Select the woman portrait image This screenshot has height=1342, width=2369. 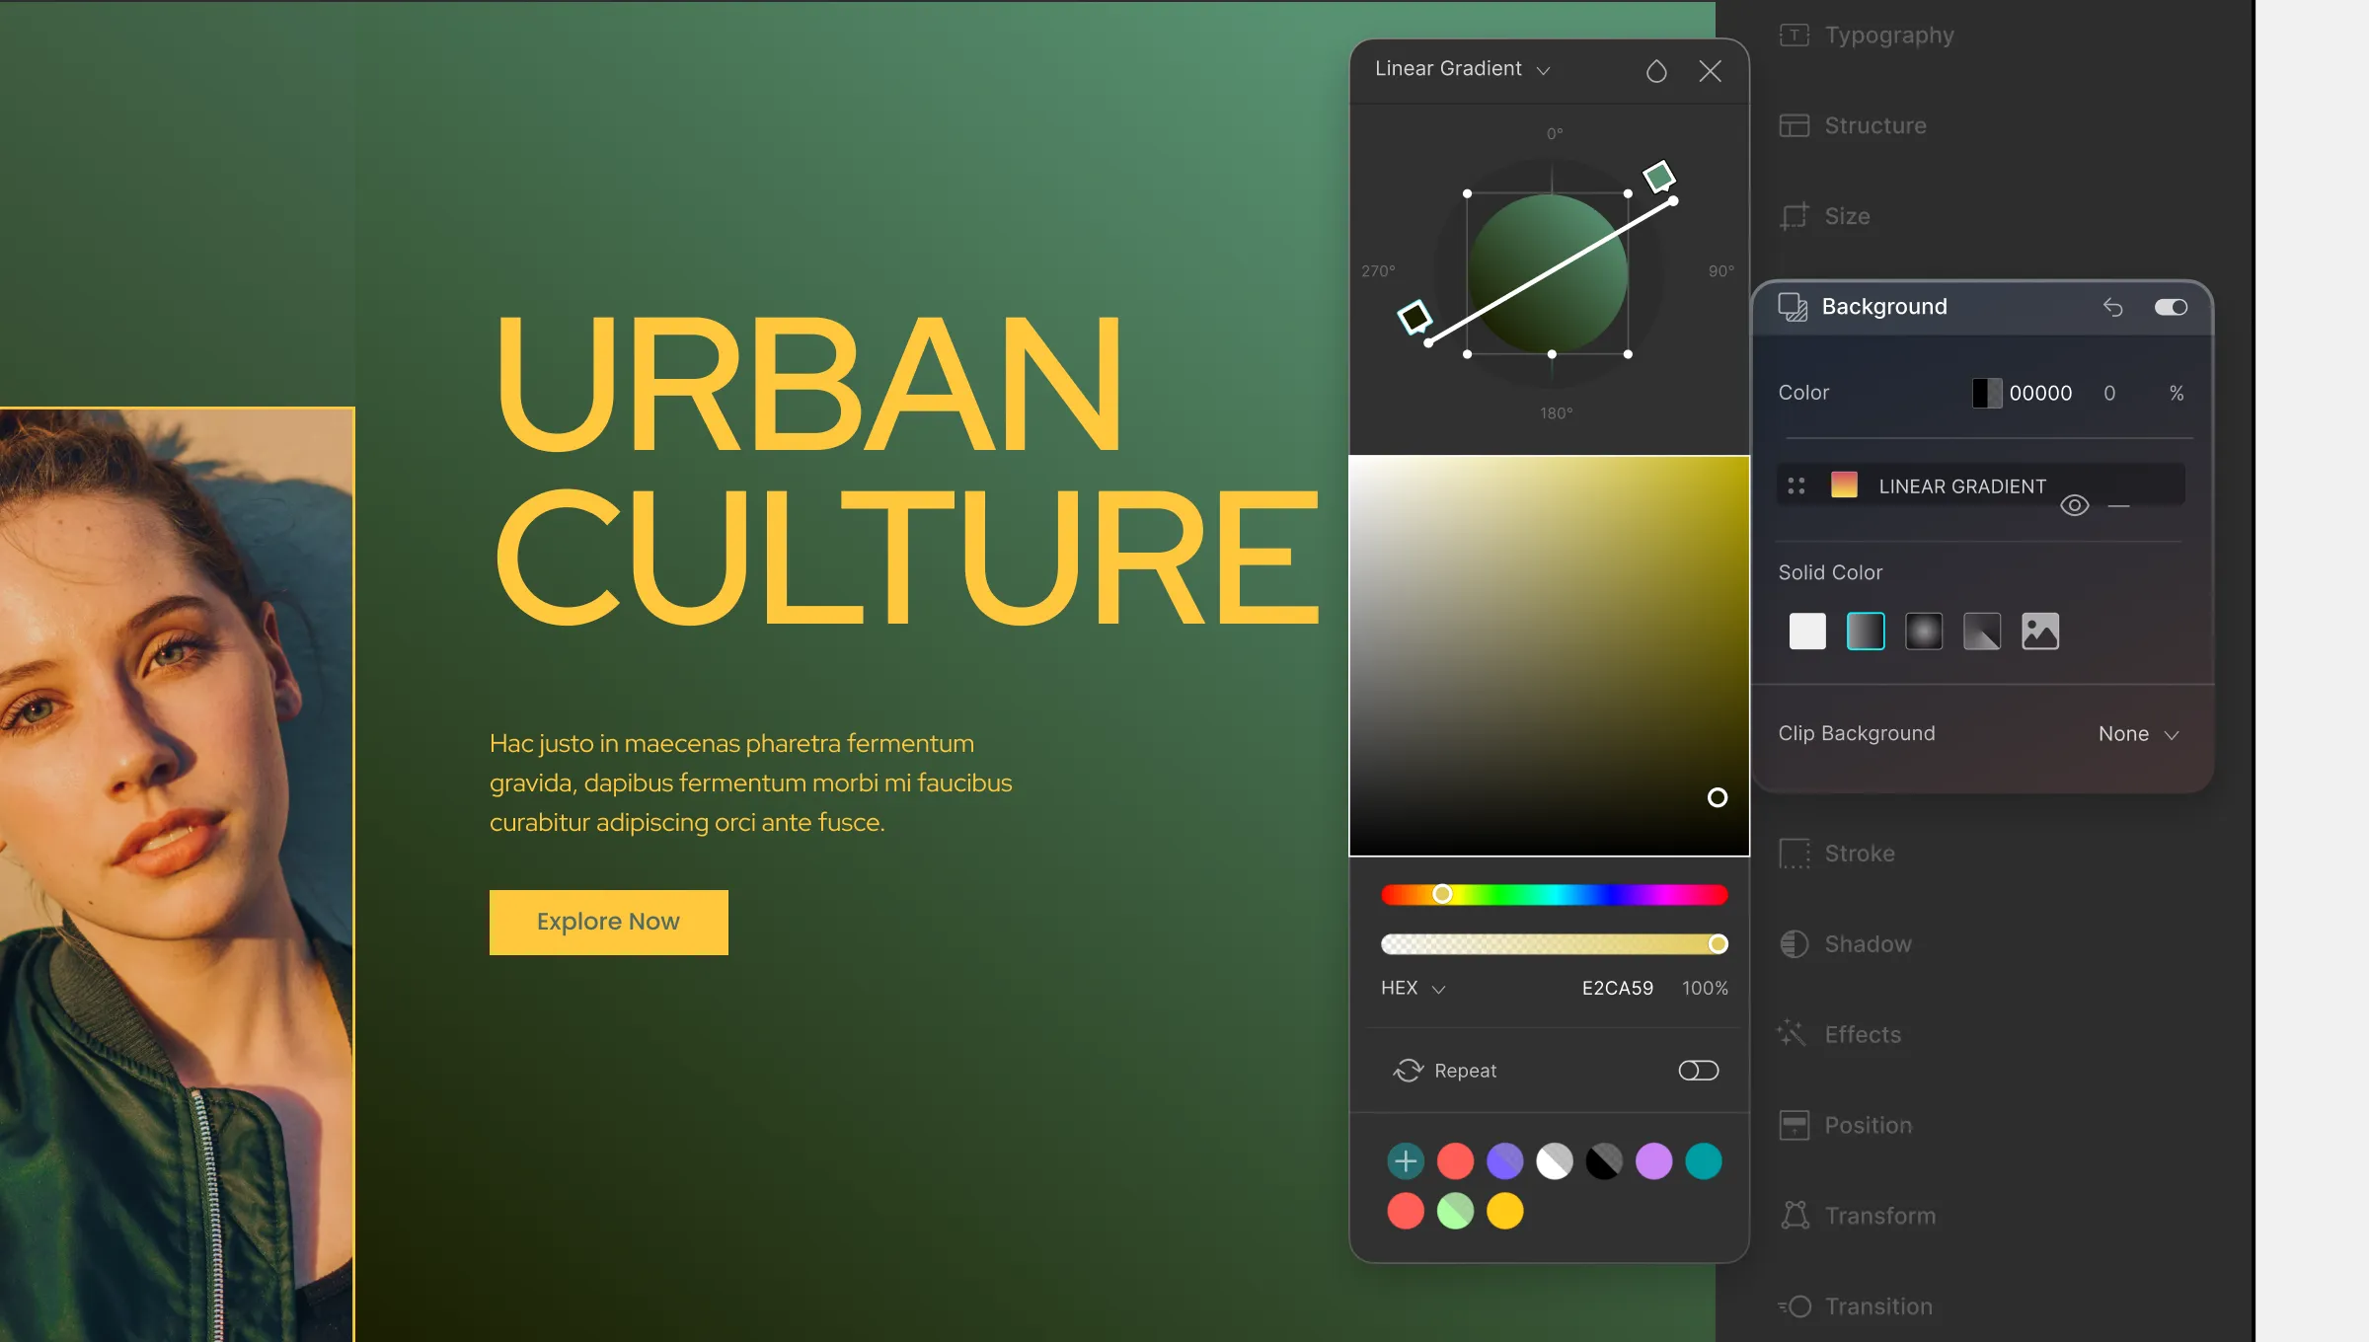[x=177, y=874]
